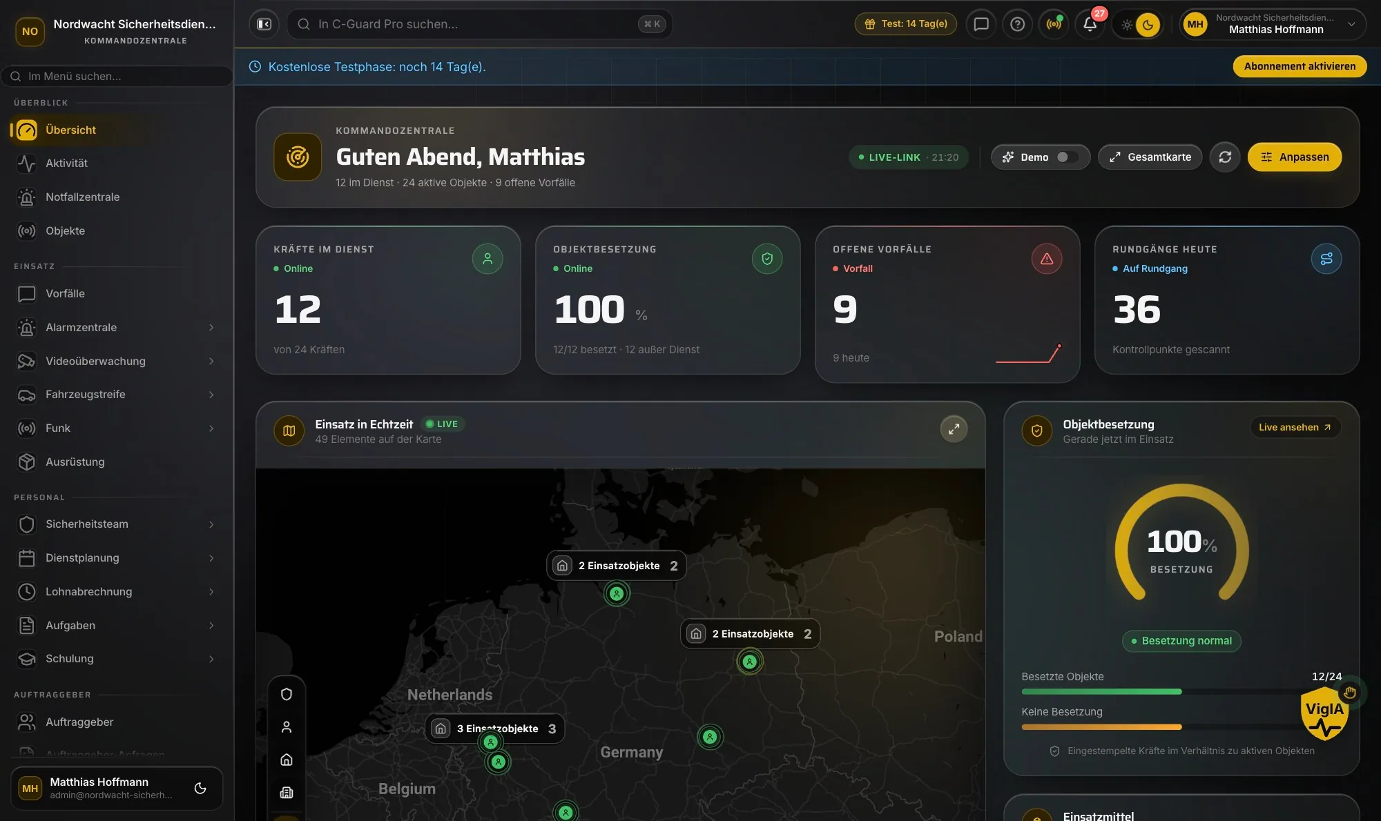The width and height of the screenshot is (1381, 821).
Task: Open the Gesamtkarte full map
Action: 1150,157
